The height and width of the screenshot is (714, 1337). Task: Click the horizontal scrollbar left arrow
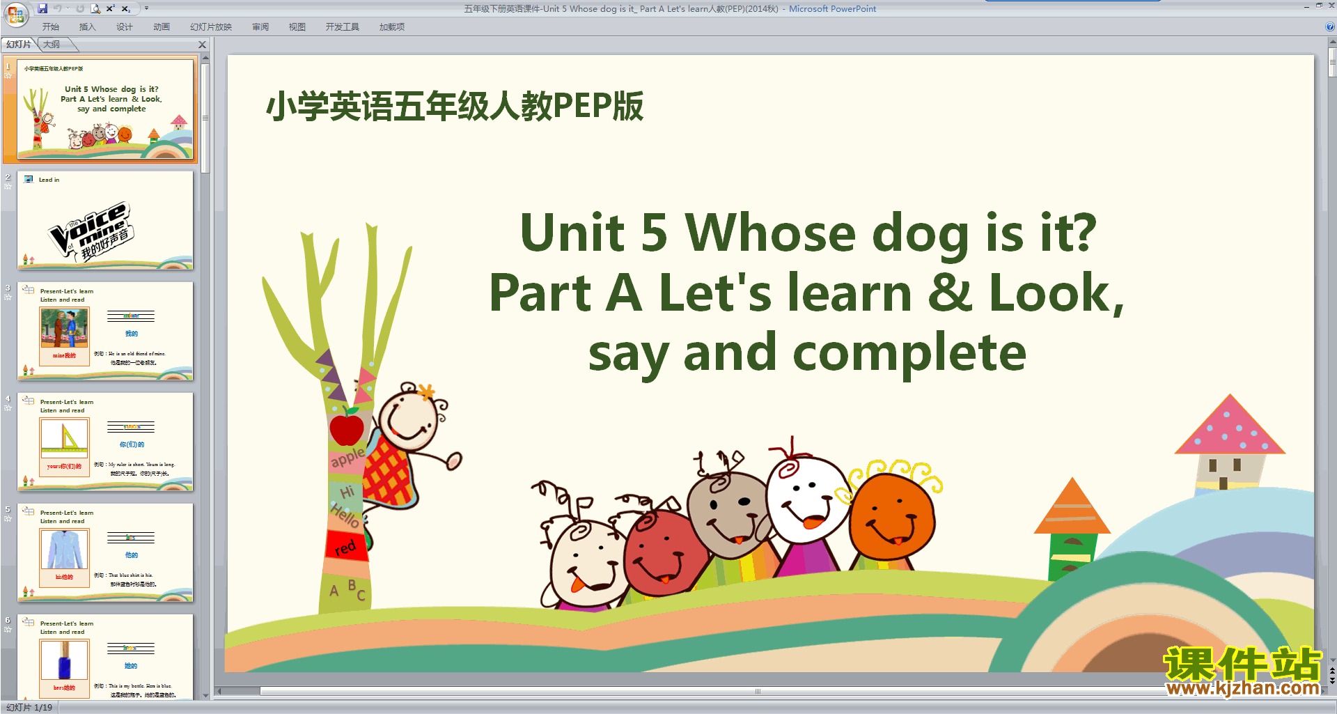(x=219, y=692)
